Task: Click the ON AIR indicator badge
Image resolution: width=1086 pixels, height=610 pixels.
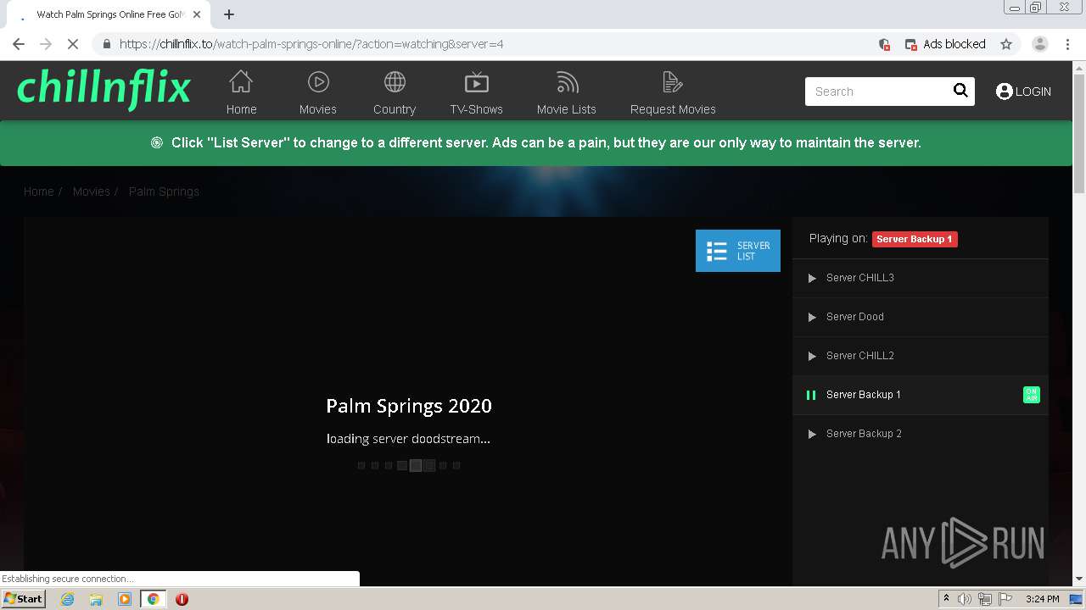Action: [x=1031, y=395]
